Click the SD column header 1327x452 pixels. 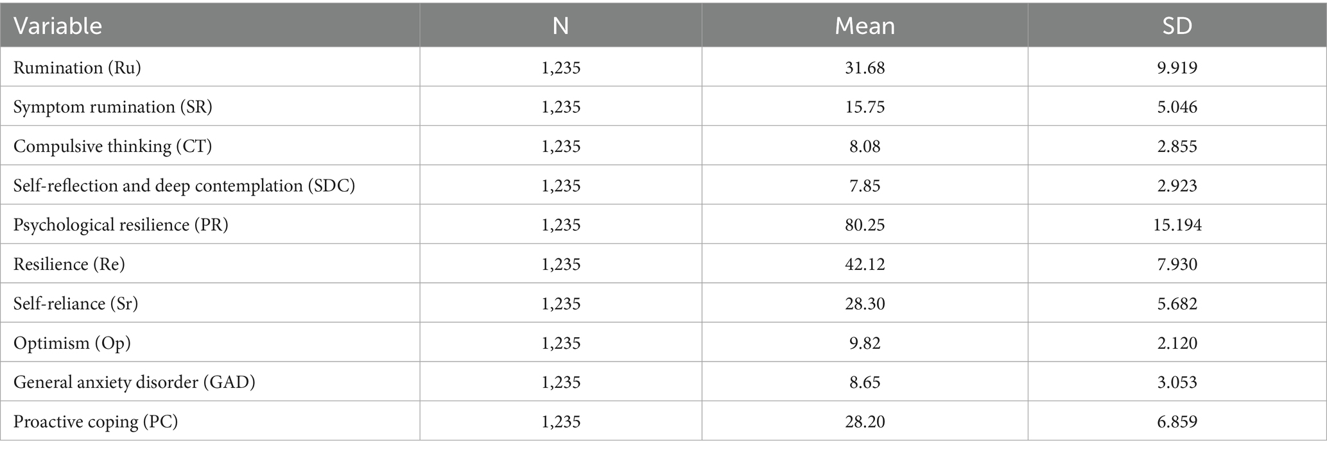(x=1177, y=26)
